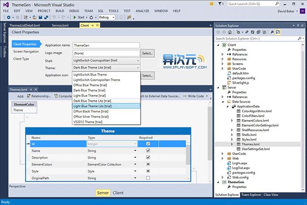307x205 pixels.
Task: Click the Refresh icon in Solution Explorer
Action: tap(253, 32)
